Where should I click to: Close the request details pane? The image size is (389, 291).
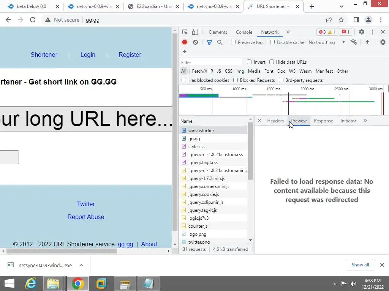click(x=259, y=120)
